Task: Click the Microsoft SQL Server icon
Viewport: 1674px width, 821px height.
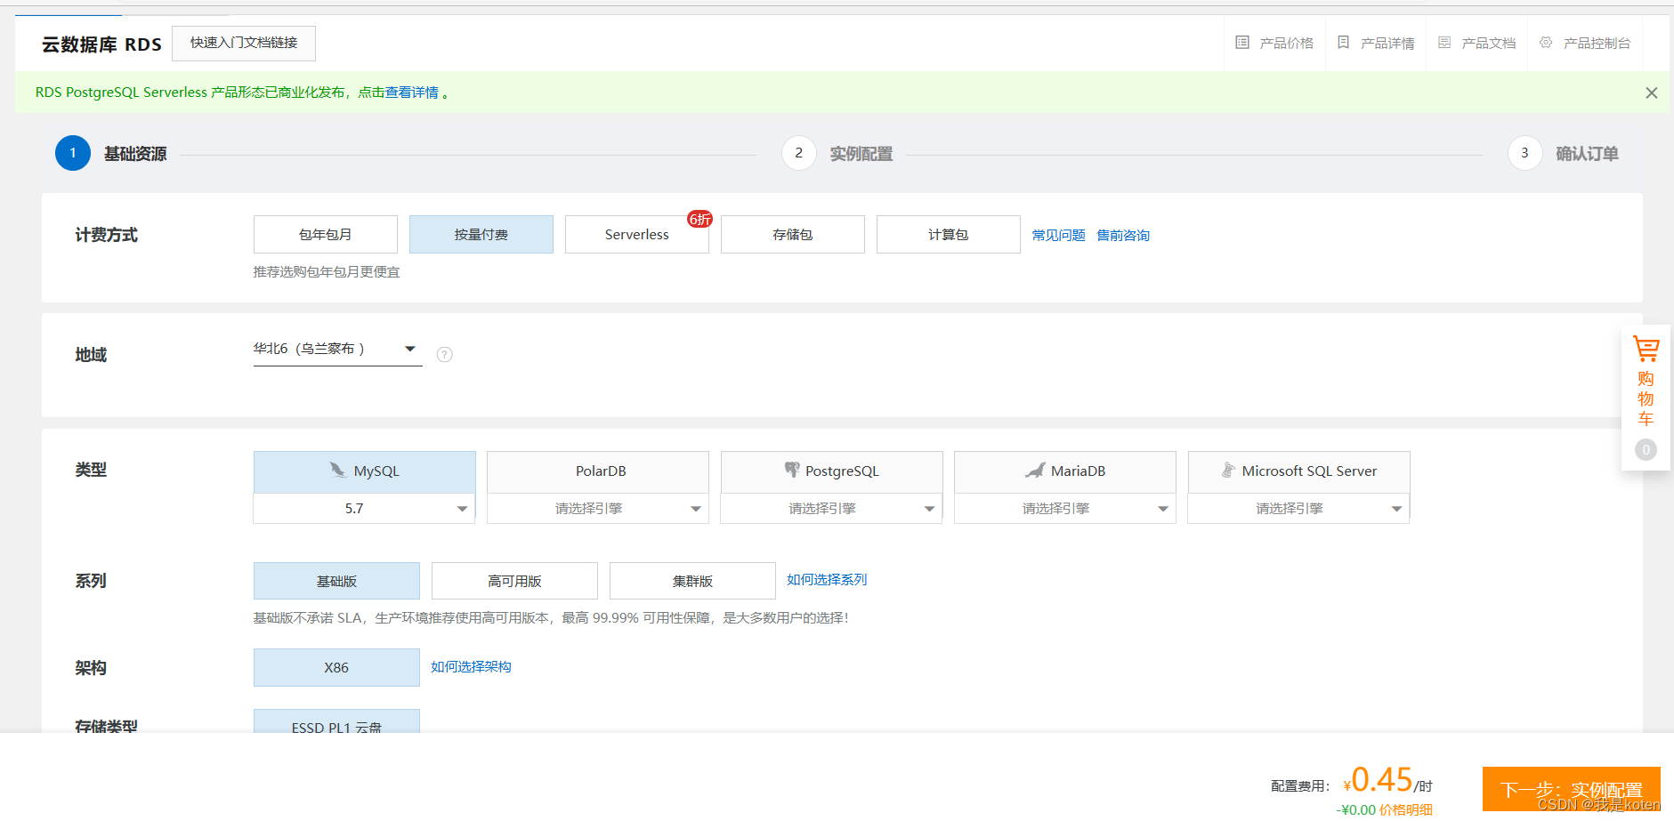Action: (1228, 470)
